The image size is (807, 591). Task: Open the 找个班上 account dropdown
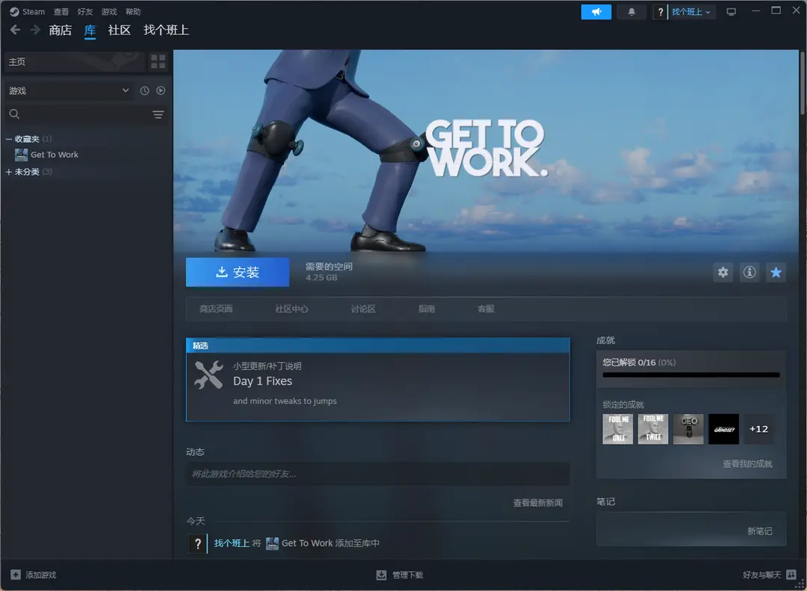pos(691,12)
